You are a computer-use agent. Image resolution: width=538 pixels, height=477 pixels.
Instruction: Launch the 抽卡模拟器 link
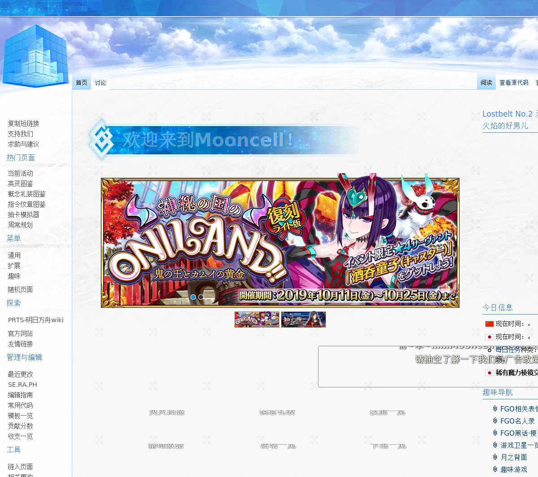[x=23, y=214]
